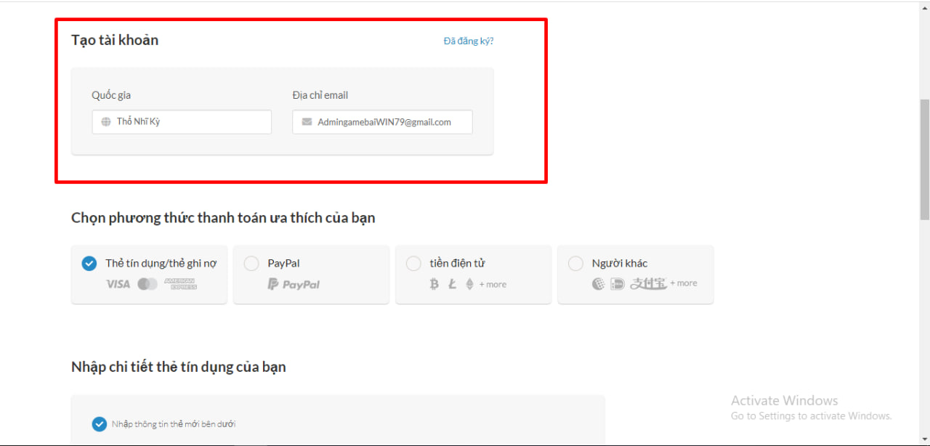Click the globe icon beside Quốc gia field
Screen dimensions: 930x446
[105, 121]
